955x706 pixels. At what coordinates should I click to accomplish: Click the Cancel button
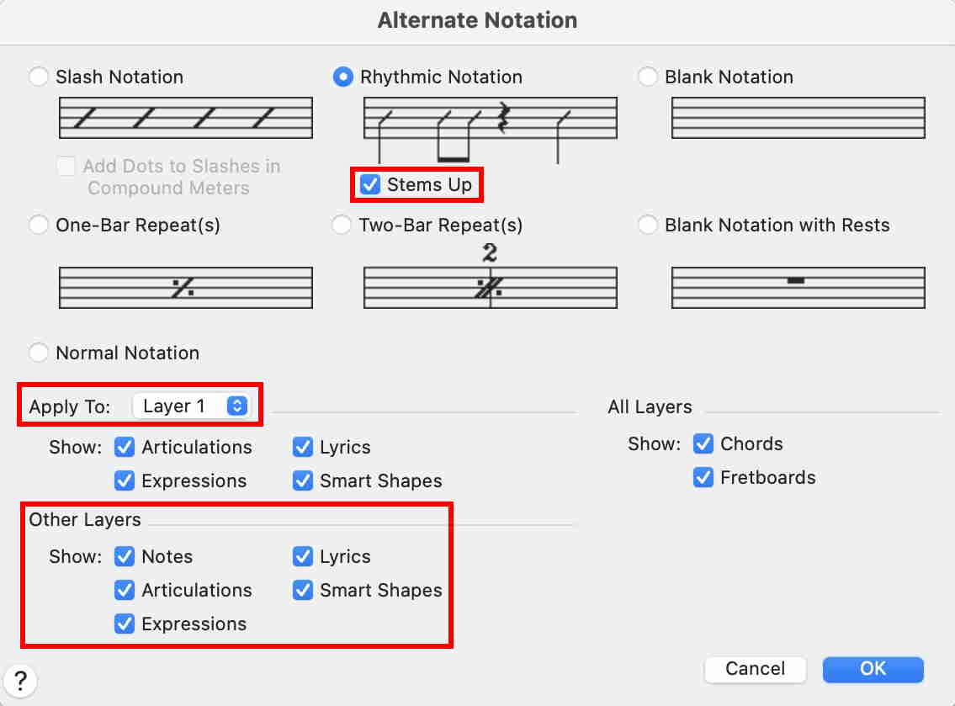tap(755, 669)
